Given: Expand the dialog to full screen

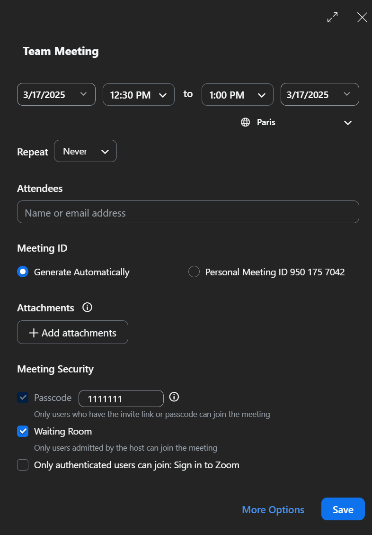Looking at the screenshot, I should coord(332,17).
